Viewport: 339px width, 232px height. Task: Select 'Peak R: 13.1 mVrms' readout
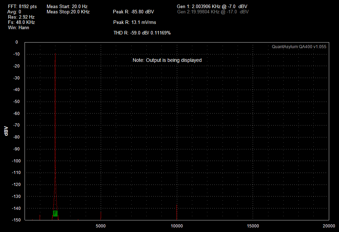click(134, 22)
